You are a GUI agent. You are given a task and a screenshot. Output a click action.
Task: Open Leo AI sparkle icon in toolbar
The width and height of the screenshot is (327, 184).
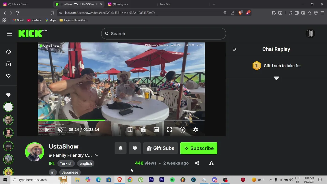pyautogui.click(x=310, y=13)
